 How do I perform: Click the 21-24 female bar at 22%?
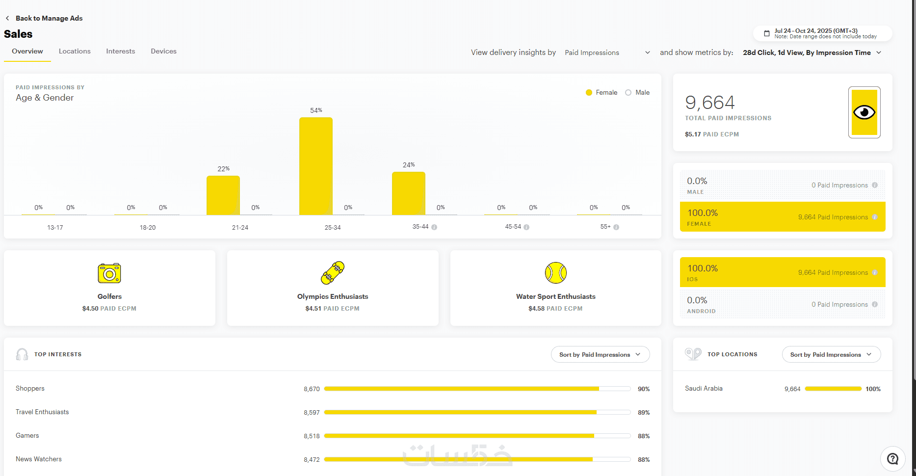point(223,195)
